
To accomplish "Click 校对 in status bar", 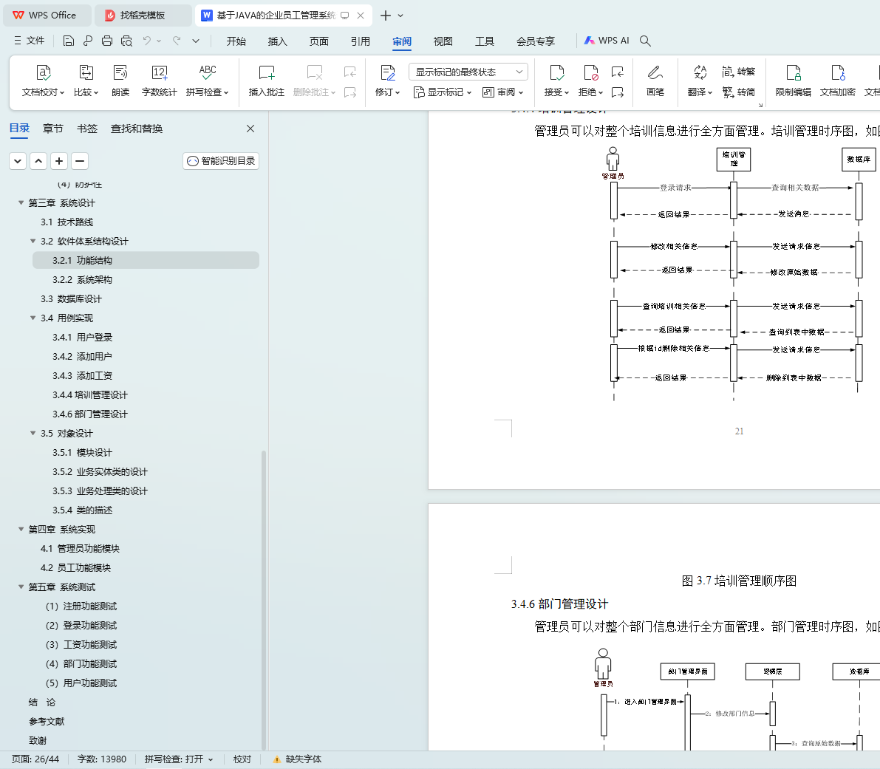I will pyautogui.click(x=242, y=759).
